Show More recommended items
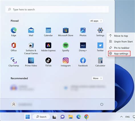The width and height of the screenshot is (135, 121). tap(97, 78)
